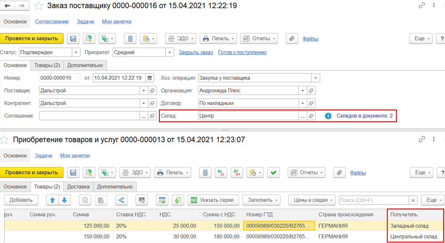Go forward with the right arrow button
Screen dimensions: 445x243
(x=22, y=5)
